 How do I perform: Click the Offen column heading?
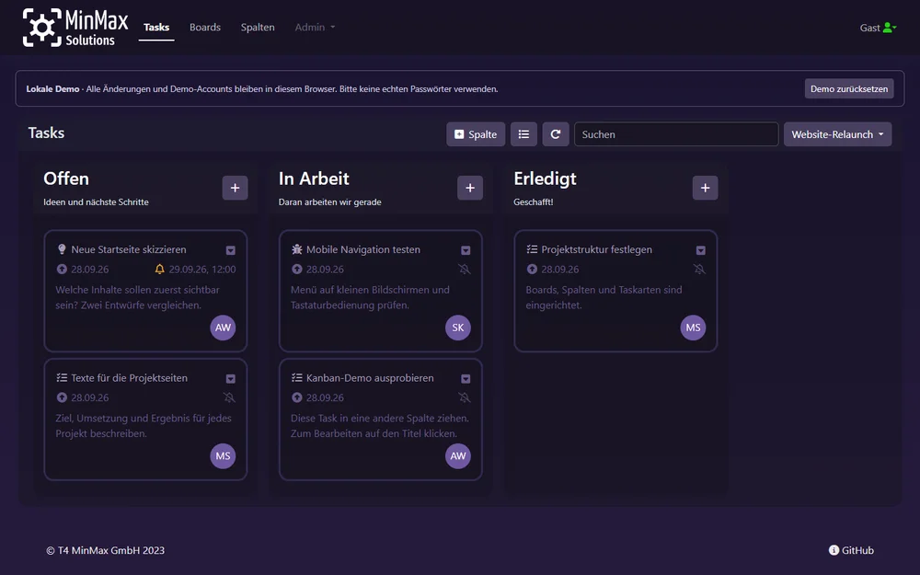click(66, 178)
